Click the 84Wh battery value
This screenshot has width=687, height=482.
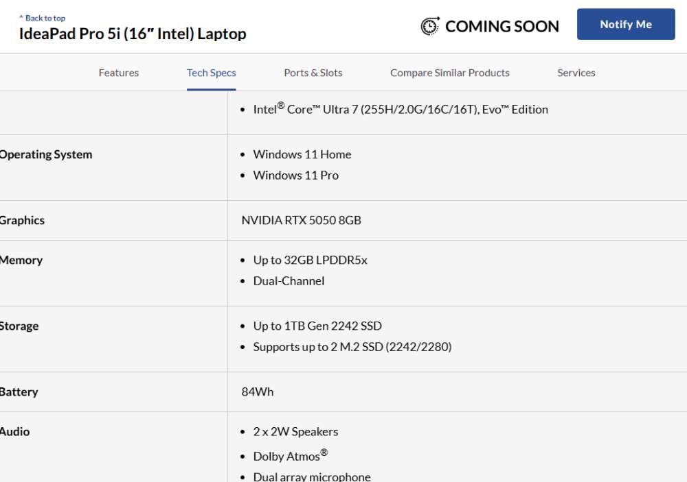257,391
